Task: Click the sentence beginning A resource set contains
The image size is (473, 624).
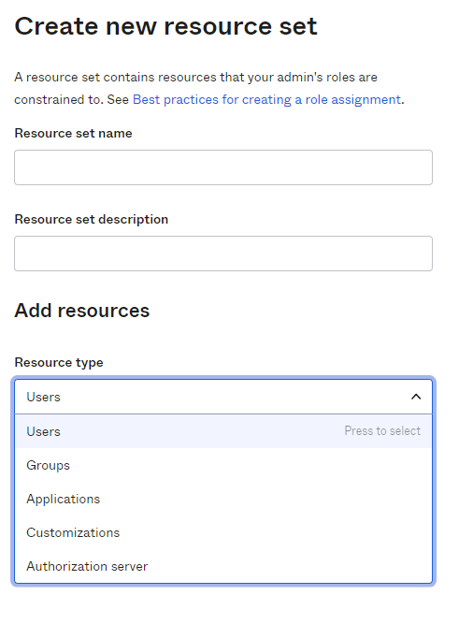Action: (x=195, y=78)
